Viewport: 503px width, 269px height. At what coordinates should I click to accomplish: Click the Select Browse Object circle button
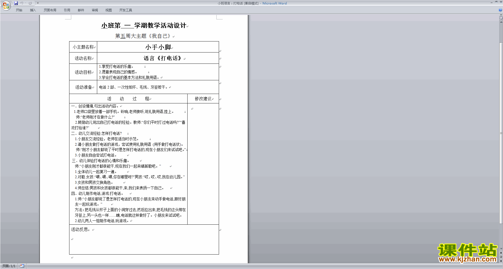tap(501, 257)
